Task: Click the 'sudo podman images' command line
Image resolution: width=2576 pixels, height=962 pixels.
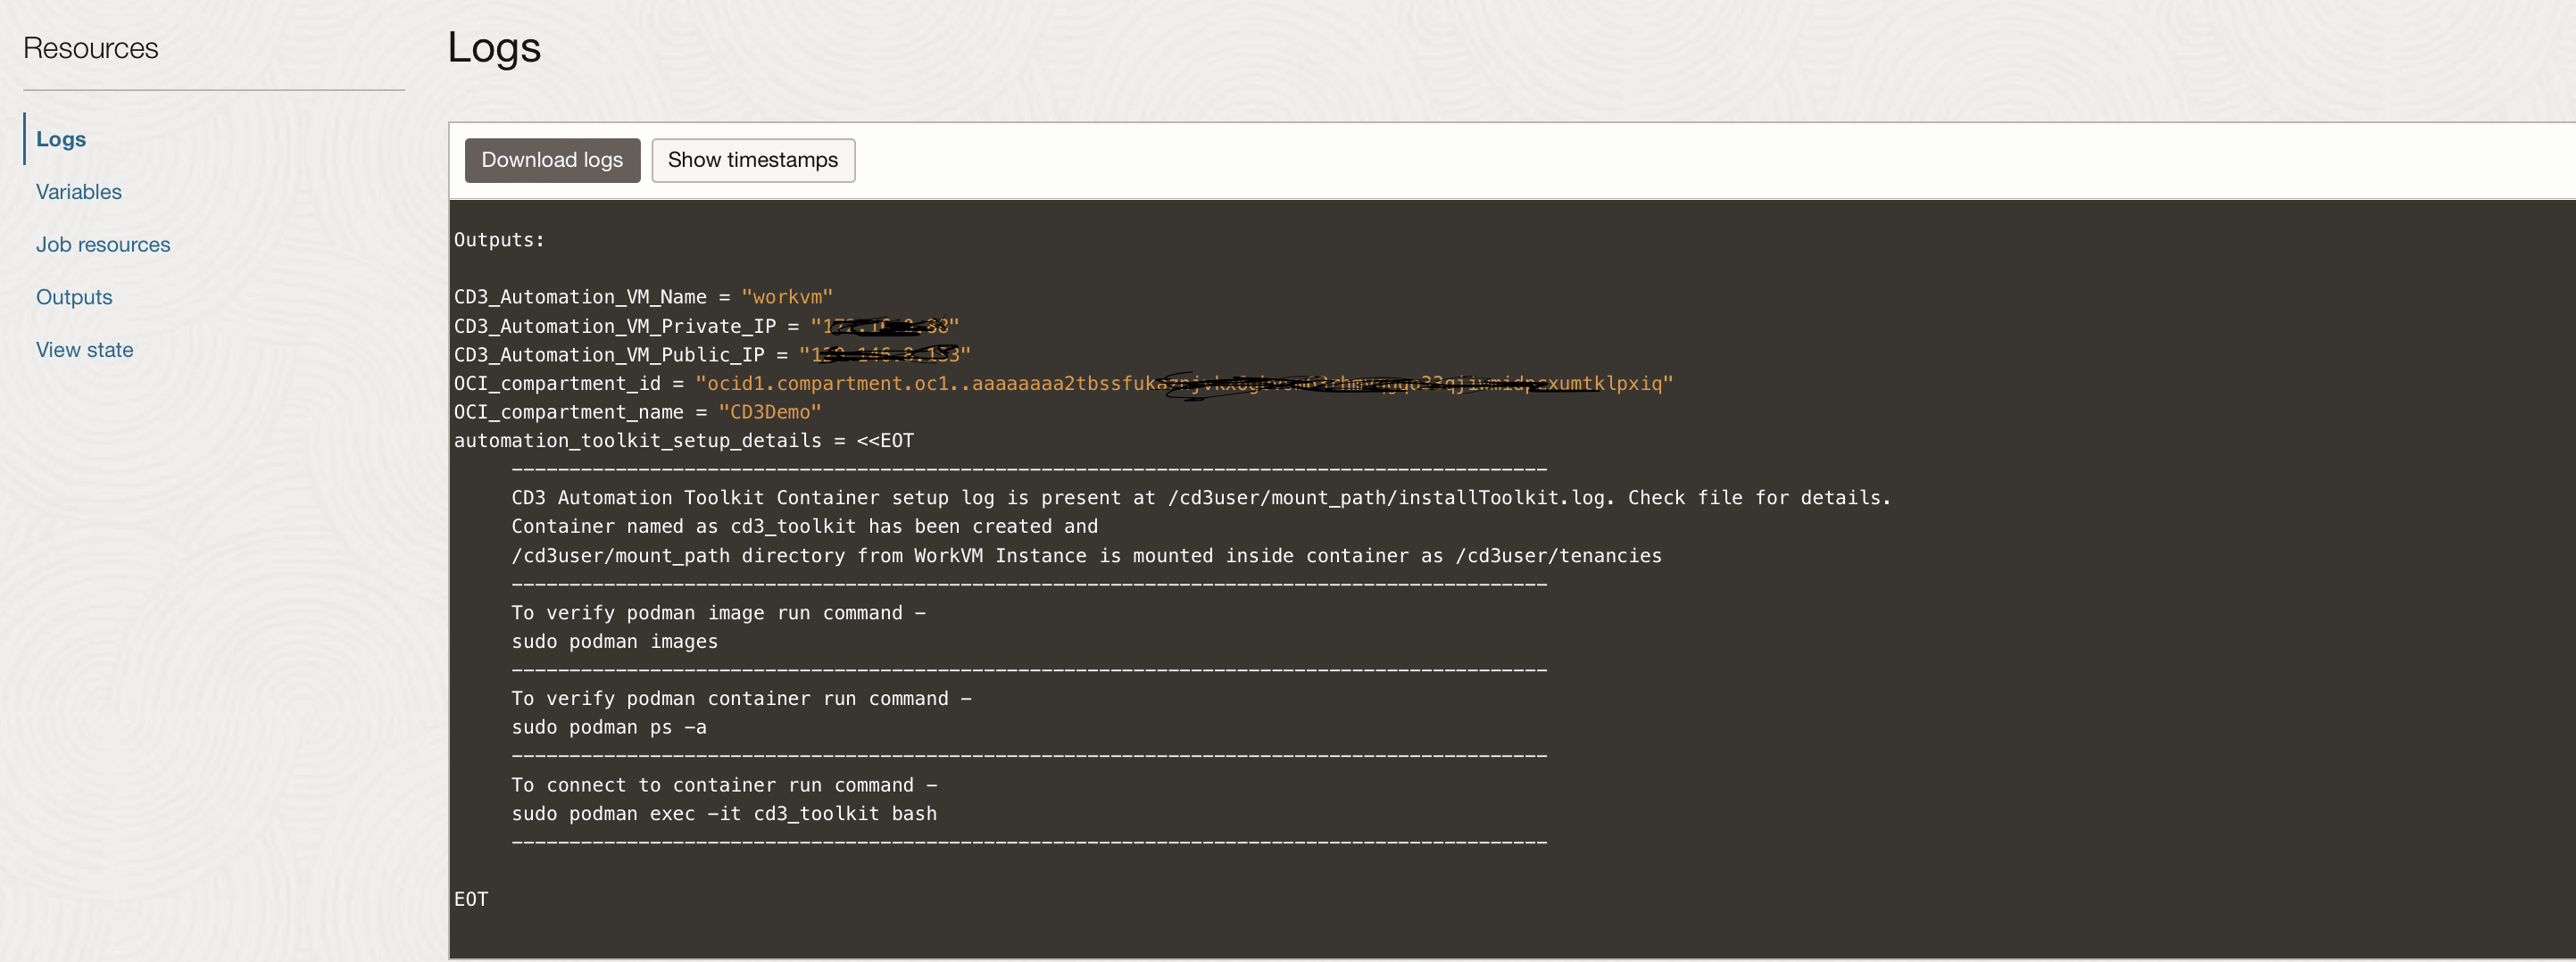Action: click(x=615, y=642)
